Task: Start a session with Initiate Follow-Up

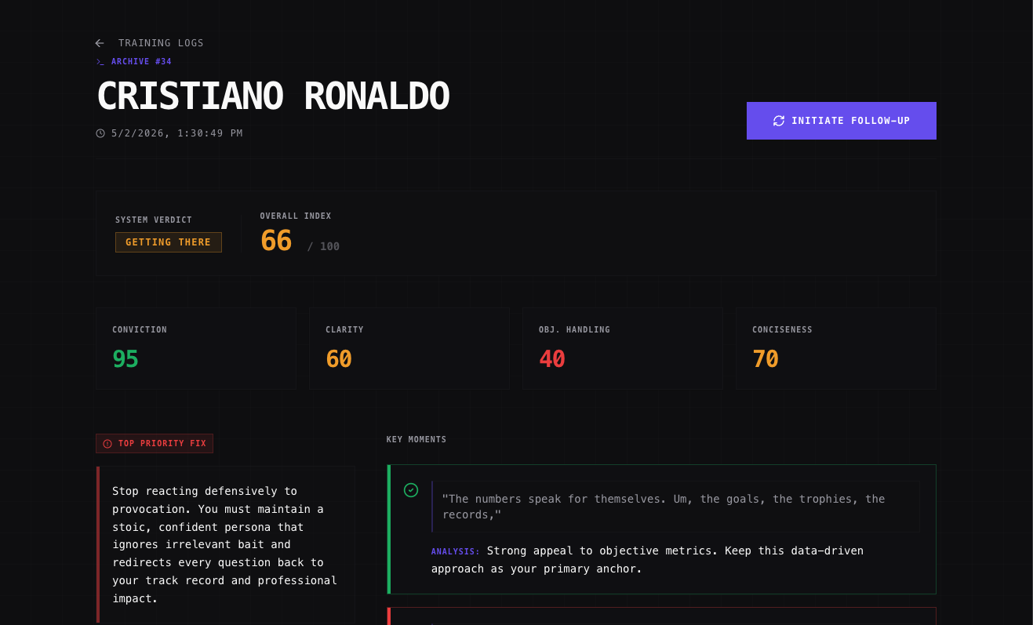Action: tap(842, 121)
